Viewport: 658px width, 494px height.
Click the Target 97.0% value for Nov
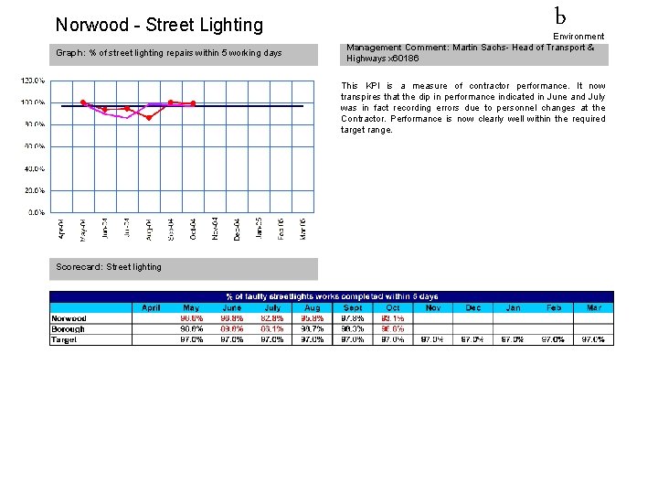tap(432, 339)
